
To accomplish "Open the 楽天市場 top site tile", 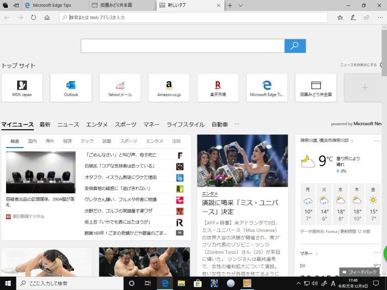I will (x=218, y=88).
